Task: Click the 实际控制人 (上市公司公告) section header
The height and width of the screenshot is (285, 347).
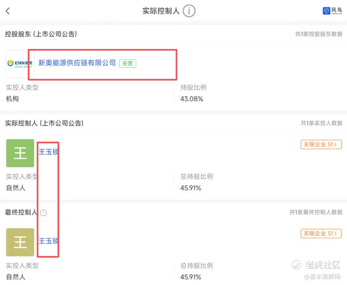Action: pos(44,123)
